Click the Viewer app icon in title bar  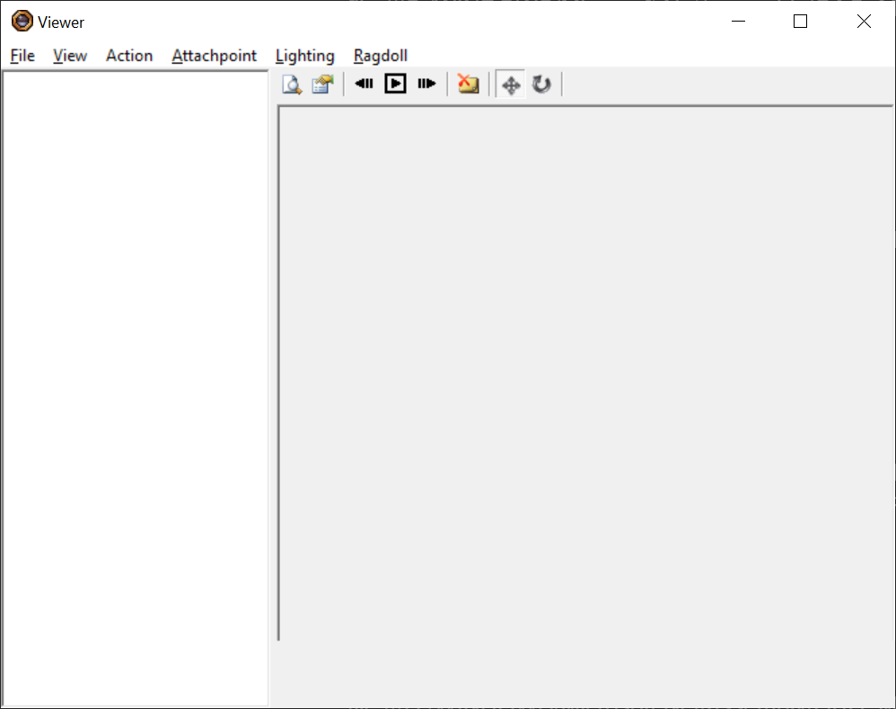tap(22, 22)
